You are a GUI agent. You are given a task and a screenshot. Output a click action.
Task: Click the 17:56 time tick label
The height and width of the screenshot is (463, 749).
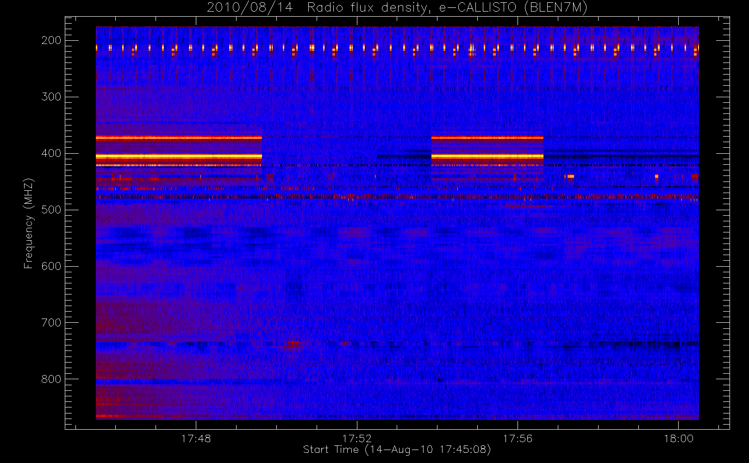tap(518, 438)
